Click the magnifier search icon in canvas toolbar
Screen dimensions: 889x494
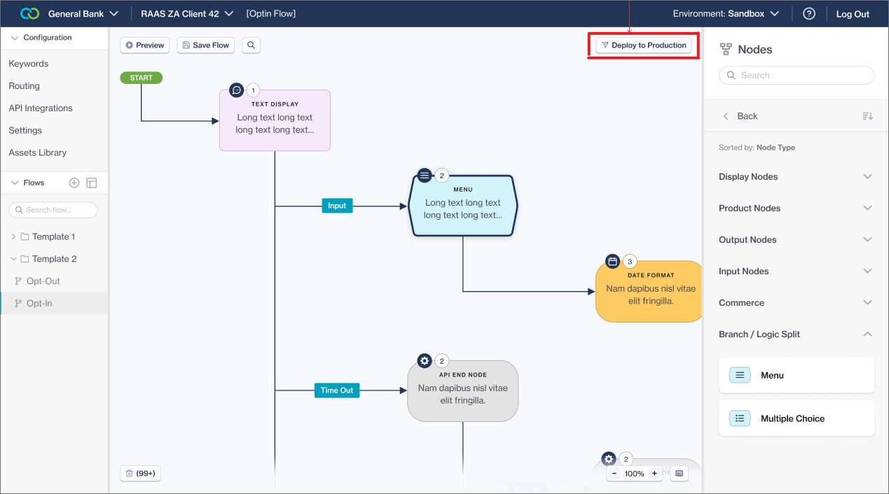click(251, 45)
